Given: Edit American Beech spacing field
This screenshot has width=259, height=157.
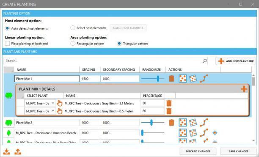Looking at the screenshot, I should (90, 133).
